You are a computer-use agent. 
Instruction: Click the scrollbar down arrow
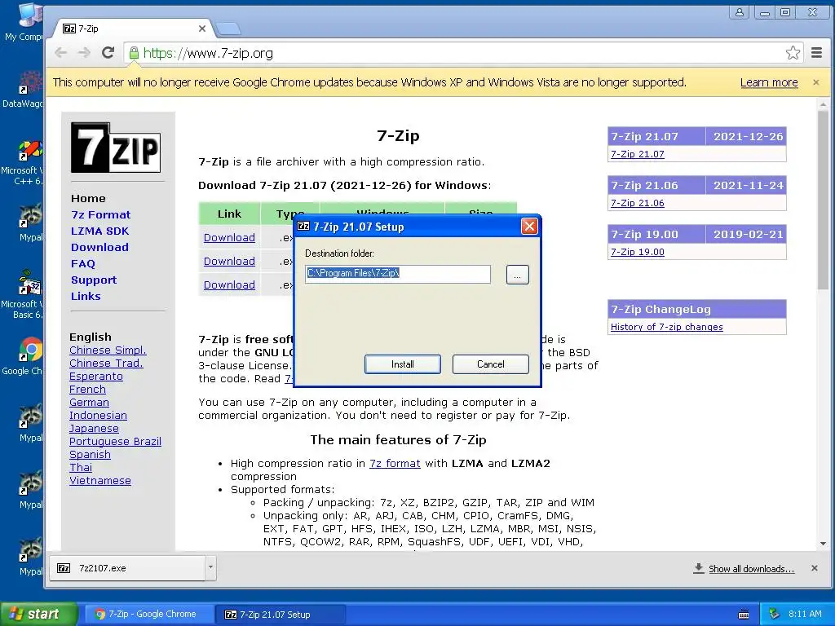[824, 544]
